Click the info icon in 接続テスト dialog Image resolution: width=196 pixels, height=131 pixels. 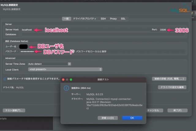tap(66, 88)
